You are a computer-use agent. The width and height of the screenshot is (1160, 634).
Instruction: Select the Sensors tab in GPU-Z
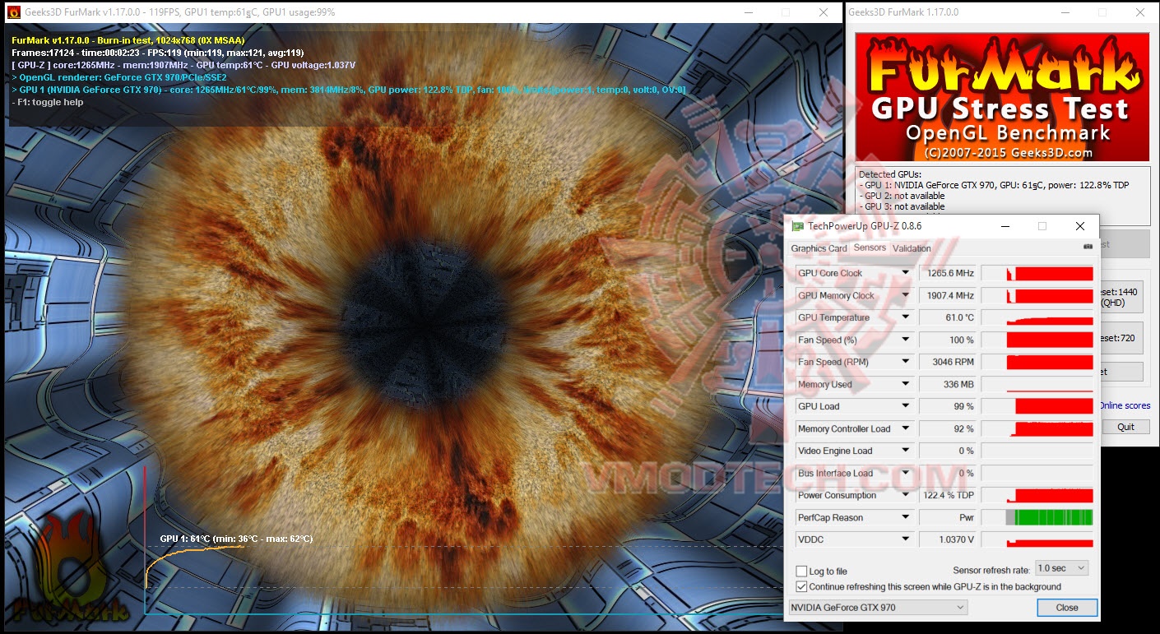point(870,248)
